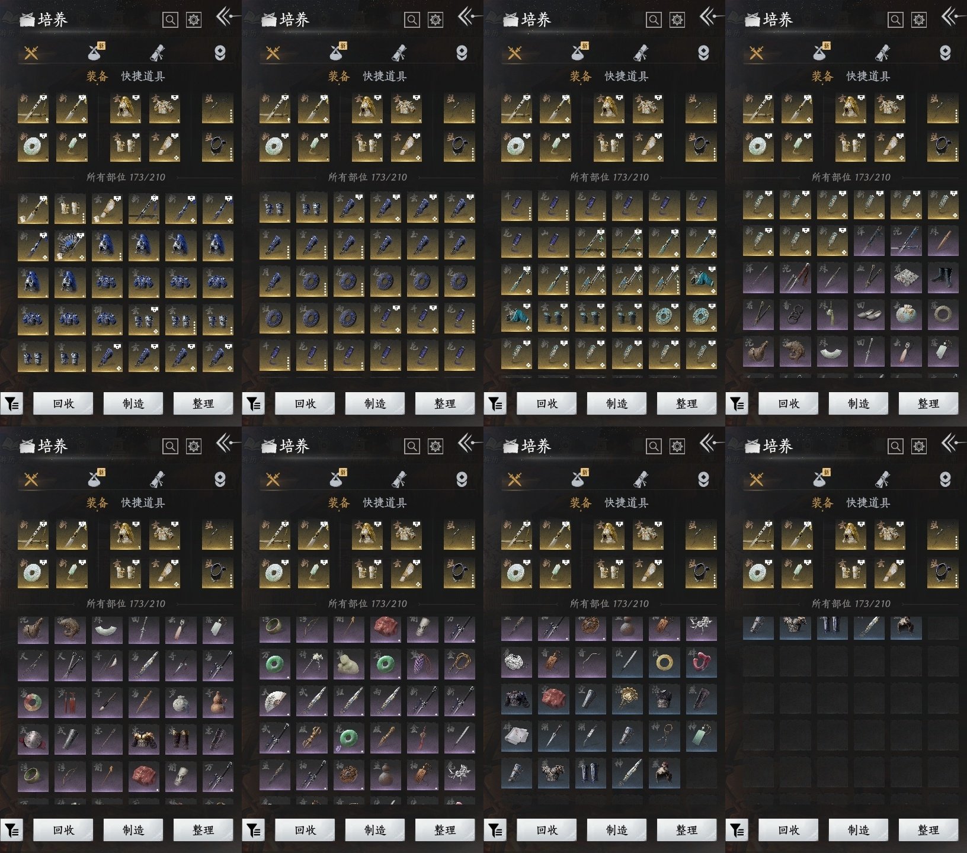This screenshot has height=853, width=967.
Task: Select crossed-swords category in top-left panel
Action: 31,53
